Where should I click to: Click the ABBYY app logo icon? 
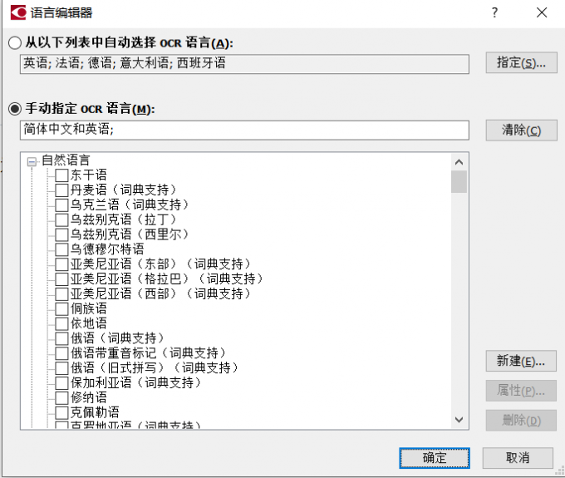click(18, 12)
